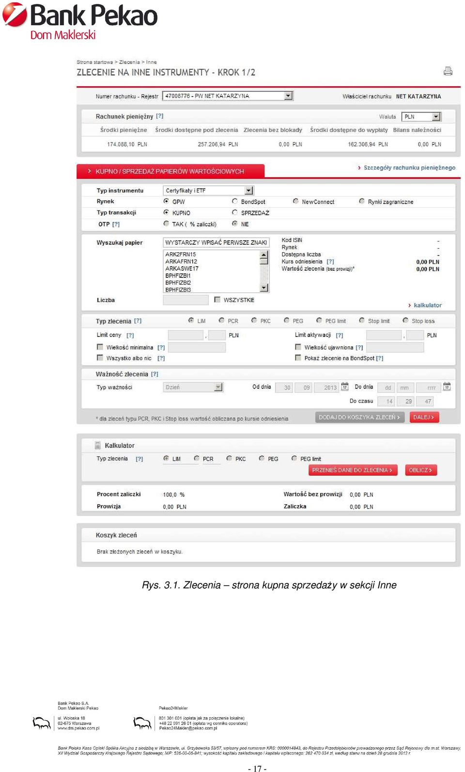
Task: Open help for Wielkość minimalna
Action: [x=161, y=347]
